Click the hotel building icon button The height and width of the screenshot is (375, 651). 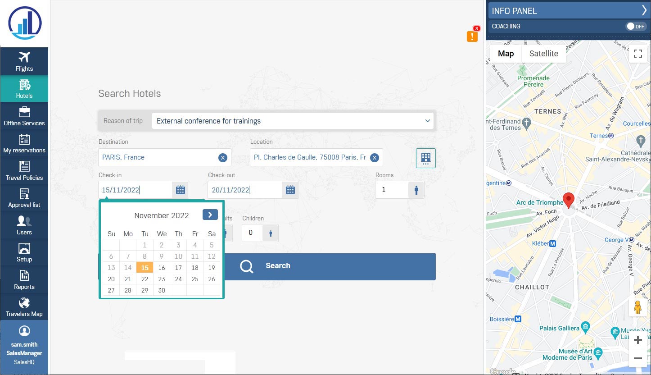pyautogui.click(x=425, y=158)
